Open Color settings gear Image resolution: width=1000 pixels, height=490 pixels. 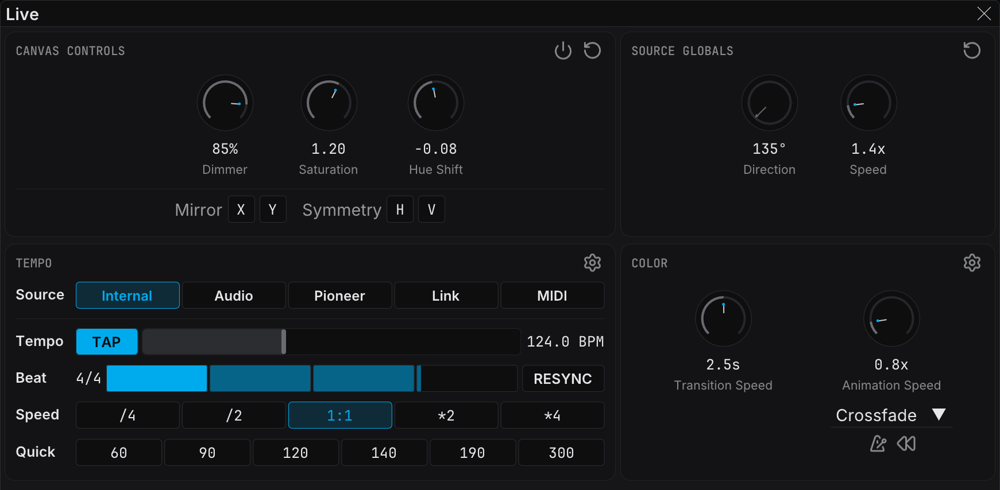click(972, 263)
